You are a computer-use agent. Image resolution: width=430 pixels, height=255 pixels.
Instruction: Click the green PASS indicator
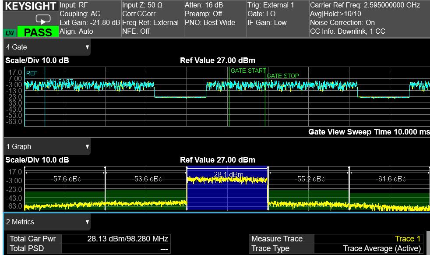38,32
